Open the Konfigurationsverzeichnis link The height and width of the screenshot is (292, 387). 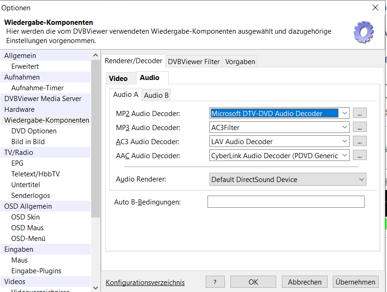(x=145, y=282)
